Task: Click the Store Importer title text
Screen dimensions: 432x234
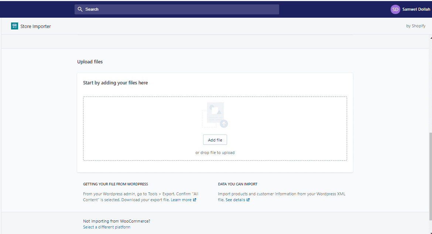Action: pos(35,27)
